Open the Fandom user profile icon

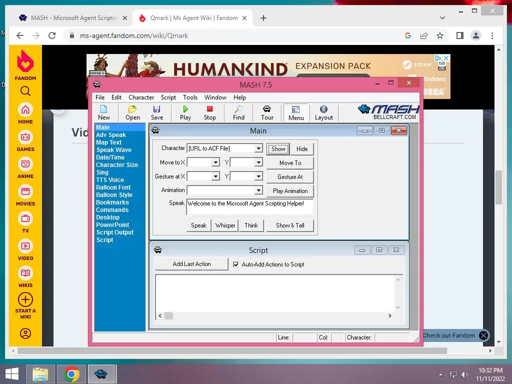point(25,333)
